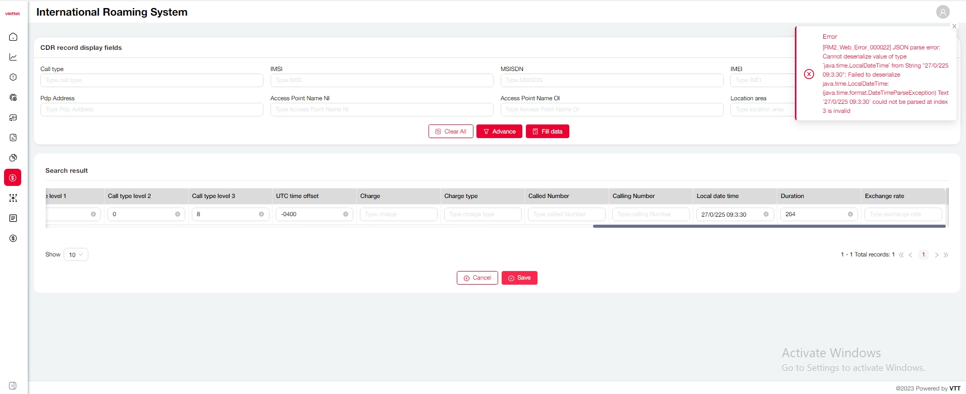Select page 1 in the pagination
The height and width of the screenshot is (394, 966).
tap(923, 254)
